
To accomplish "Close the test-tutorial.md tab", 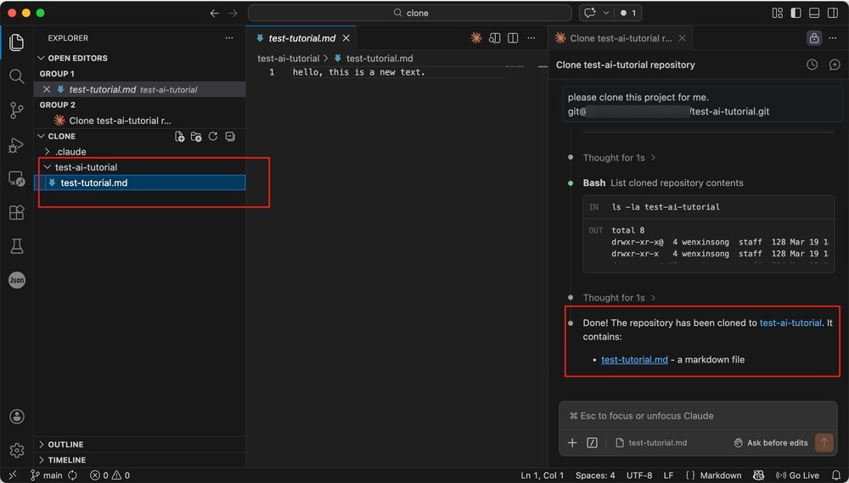I will (x=346, y=38).
